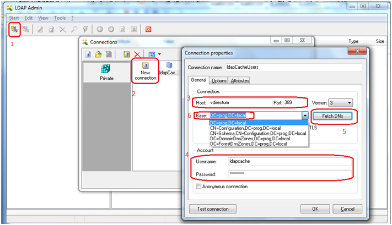Click the Search magnifier toolbar icon
The height and width of the screenshot is (225, 392).
click(x=74, y=30)
